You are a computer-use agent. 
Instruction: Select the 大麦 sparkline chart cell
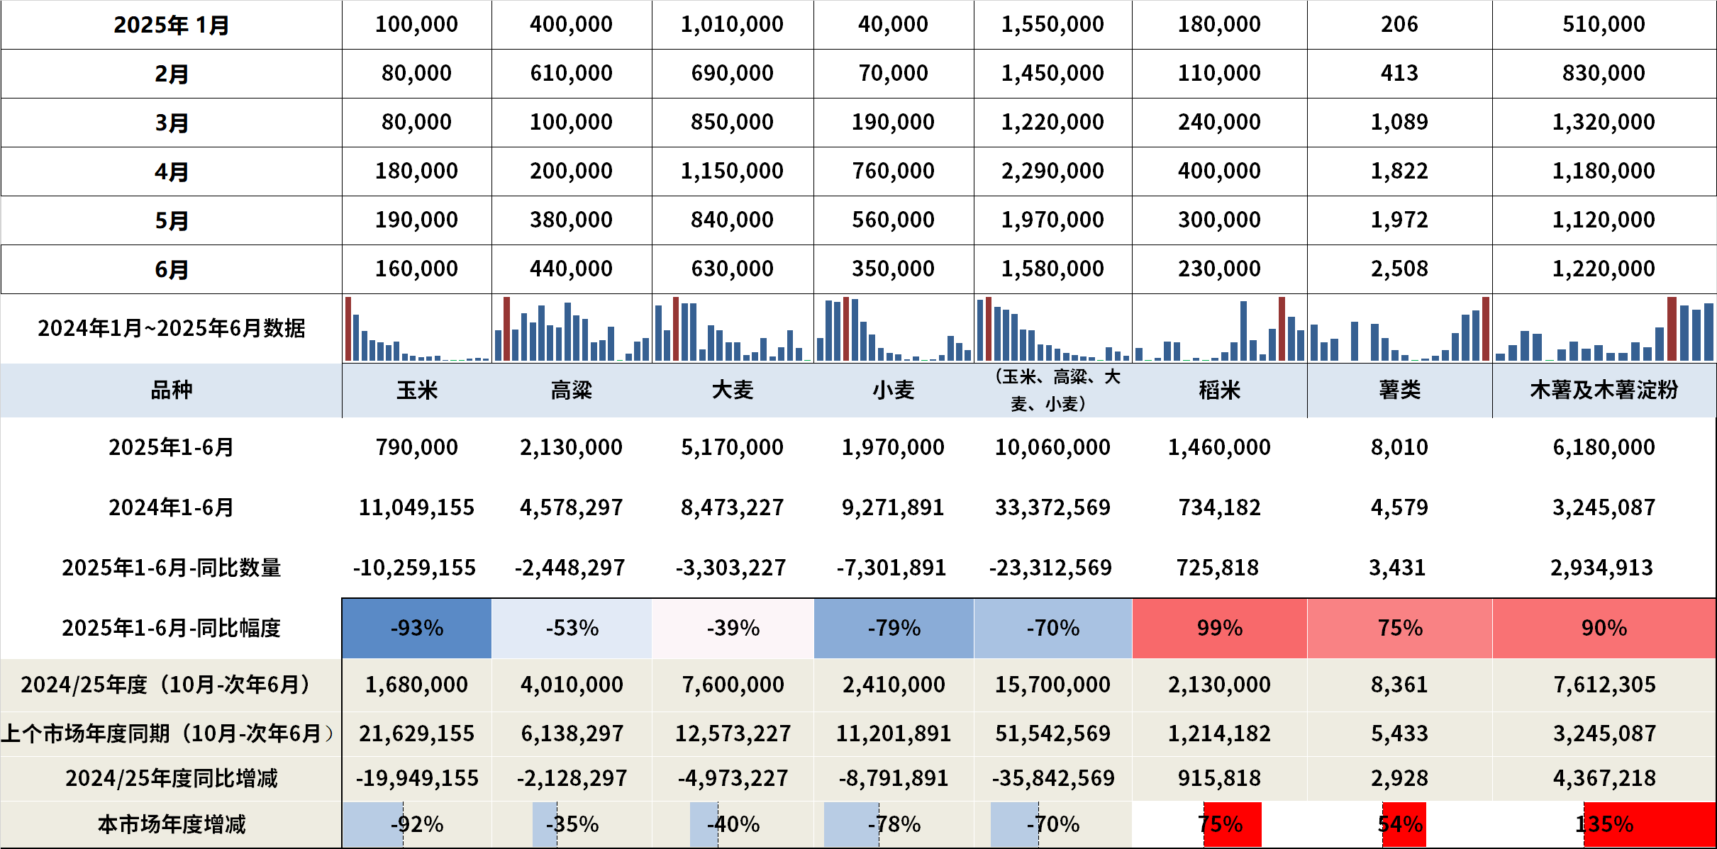coord(733,329)
